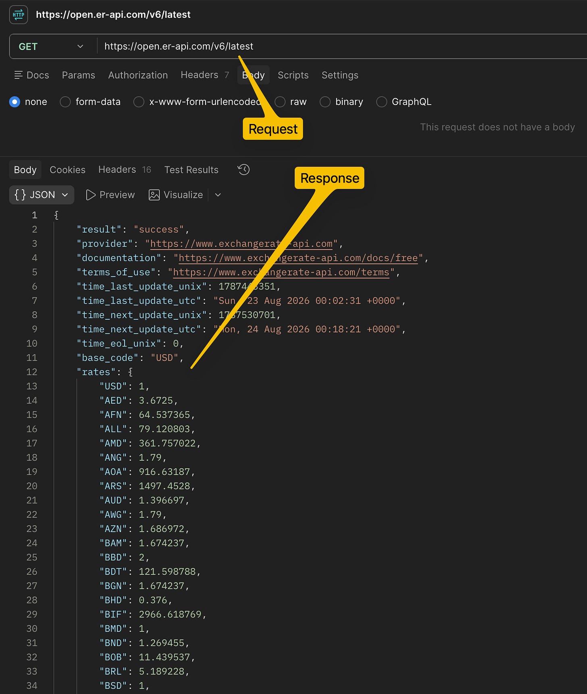Screen dimensions: 587x694
Task: Click the ARS value 1497.4528
Action: point(164,486)
